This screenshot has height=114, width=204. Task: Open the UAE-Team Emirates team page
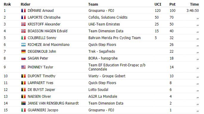click(104, 24)
